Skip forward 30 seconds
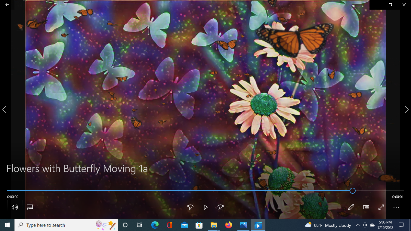The height and width of the screenshot is (231, 411). point(221,207)
